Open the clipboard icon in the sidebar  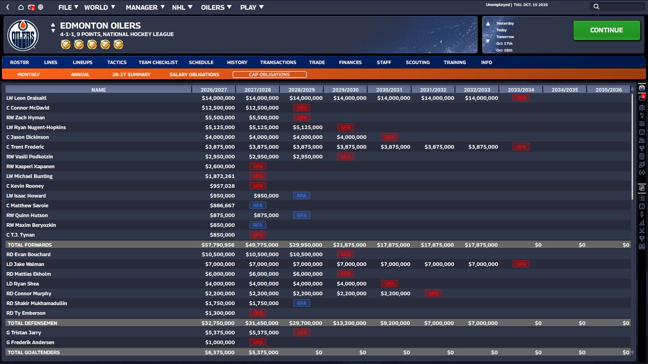point(642,108)
